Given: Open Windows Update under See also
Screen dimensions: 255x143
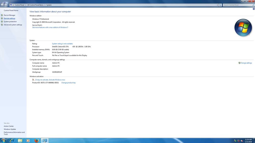Looking at the screenshot, I should [x=10, y=129].
